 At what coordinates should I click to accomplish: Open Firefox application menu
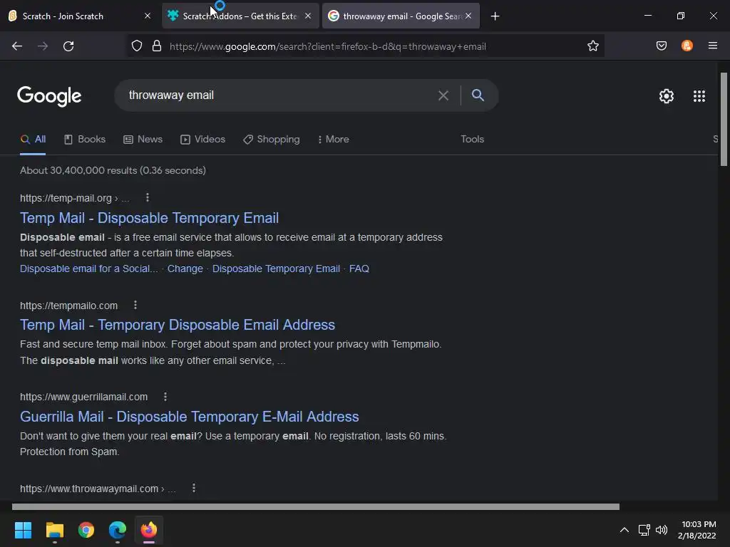click(x=712, y=46)
